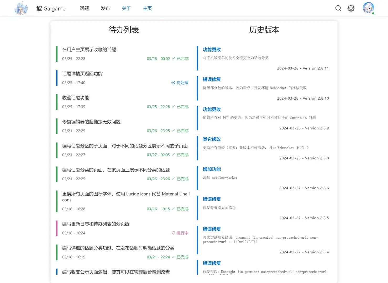
Task: Select todo 编写收支公示页面逻辑
Action: point(116,272)
